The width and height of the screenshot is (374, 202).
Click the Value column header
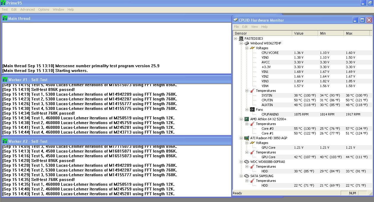(305, 33)
